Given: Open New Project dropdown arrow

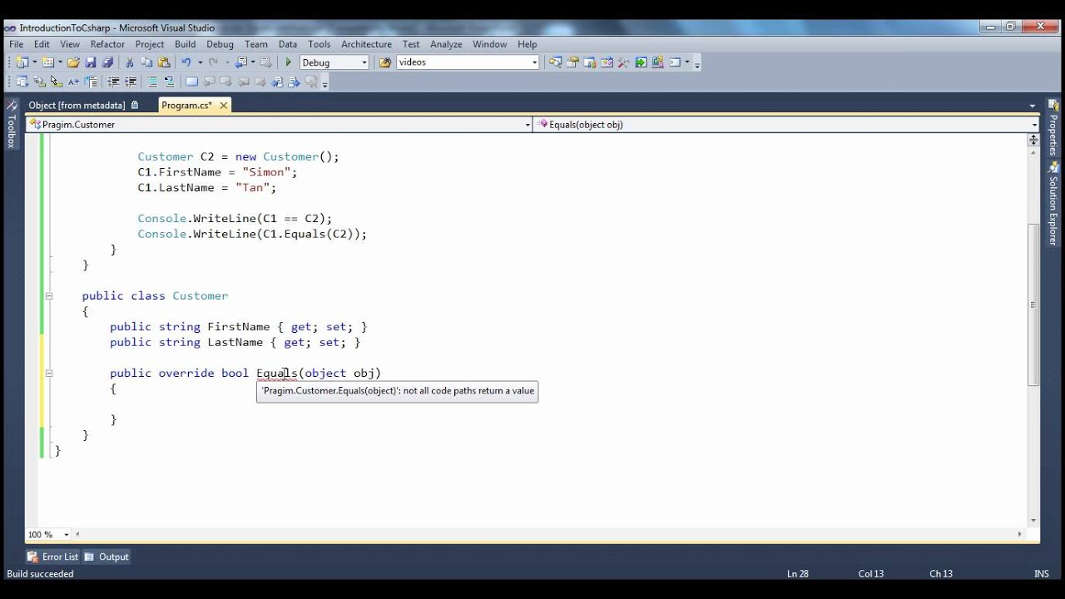Looking at the screenshot, I should [34, 62].
